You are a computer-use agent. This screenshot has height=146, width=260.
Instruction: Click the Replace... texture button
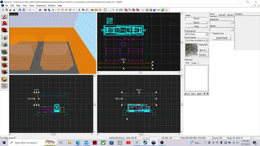pyautogui.click(x=203, y=55)
